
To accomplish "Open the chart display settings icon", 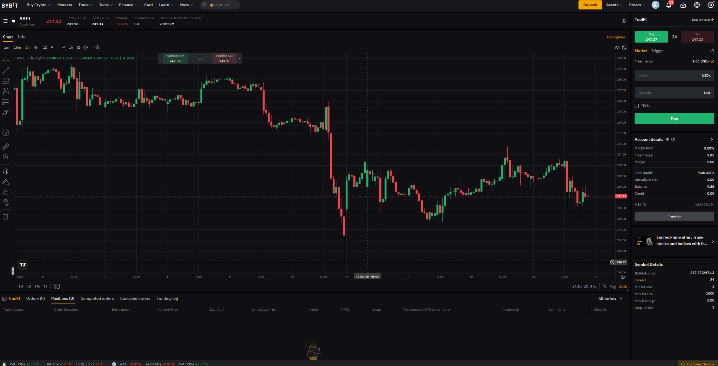I will coord(71,47).
